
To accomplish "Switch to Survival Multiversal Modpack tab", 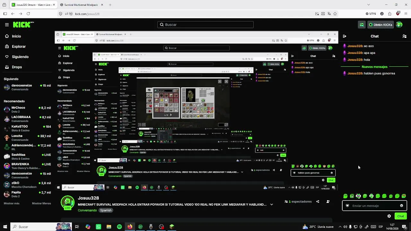I will coord(81,5).
